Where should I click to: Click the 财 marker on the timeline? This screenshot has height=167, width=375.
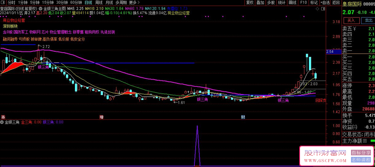tap(243, 117)
